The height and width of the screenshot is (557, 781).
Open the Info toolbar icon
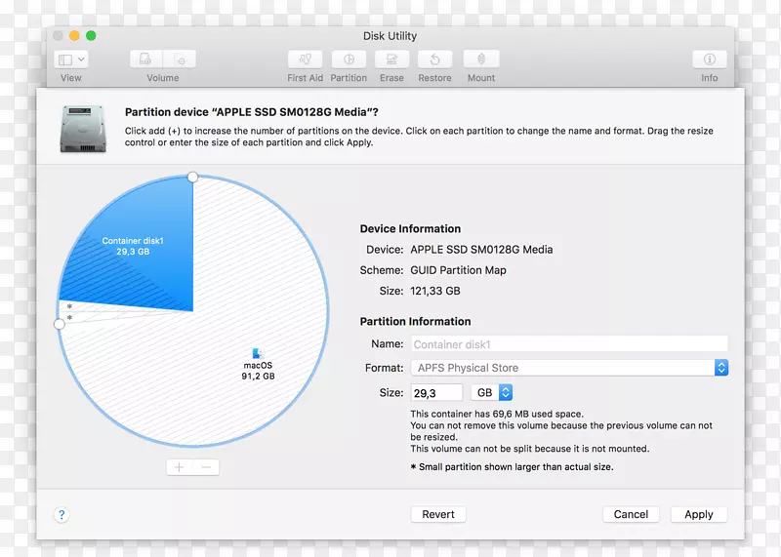click(x=709, y=60)
